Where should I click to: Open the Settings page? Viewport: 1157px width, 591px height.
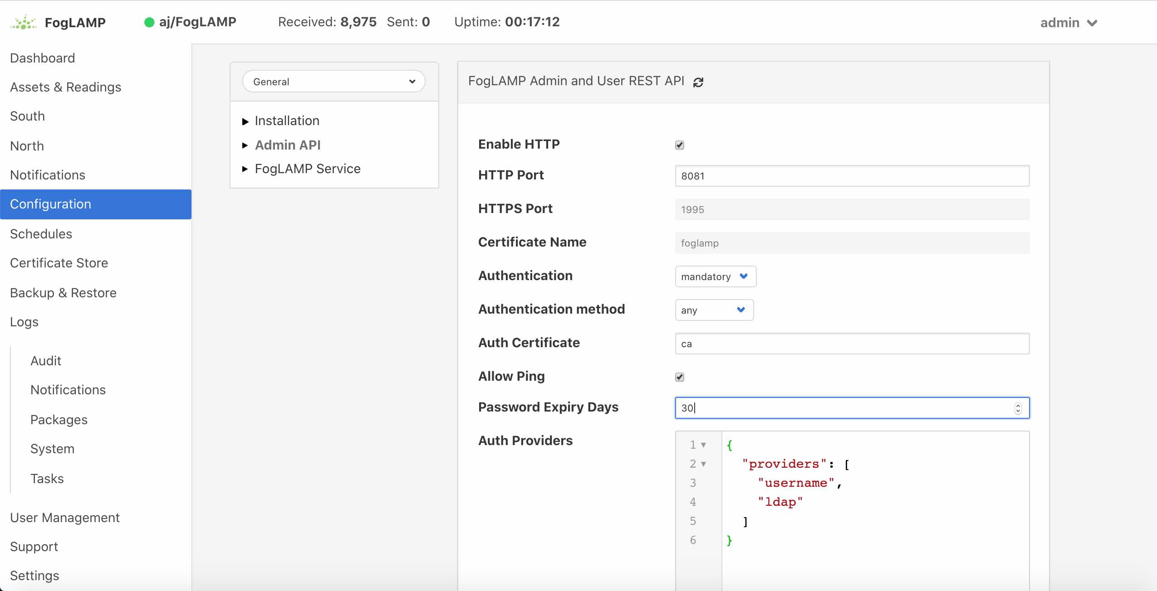click(35, 575)
